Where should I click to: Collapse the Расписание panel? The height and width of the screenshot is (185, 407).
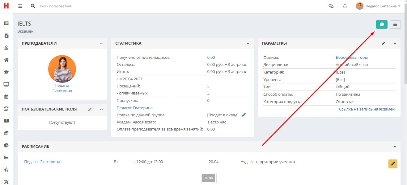pyautogui.click(x=395, y=147)
